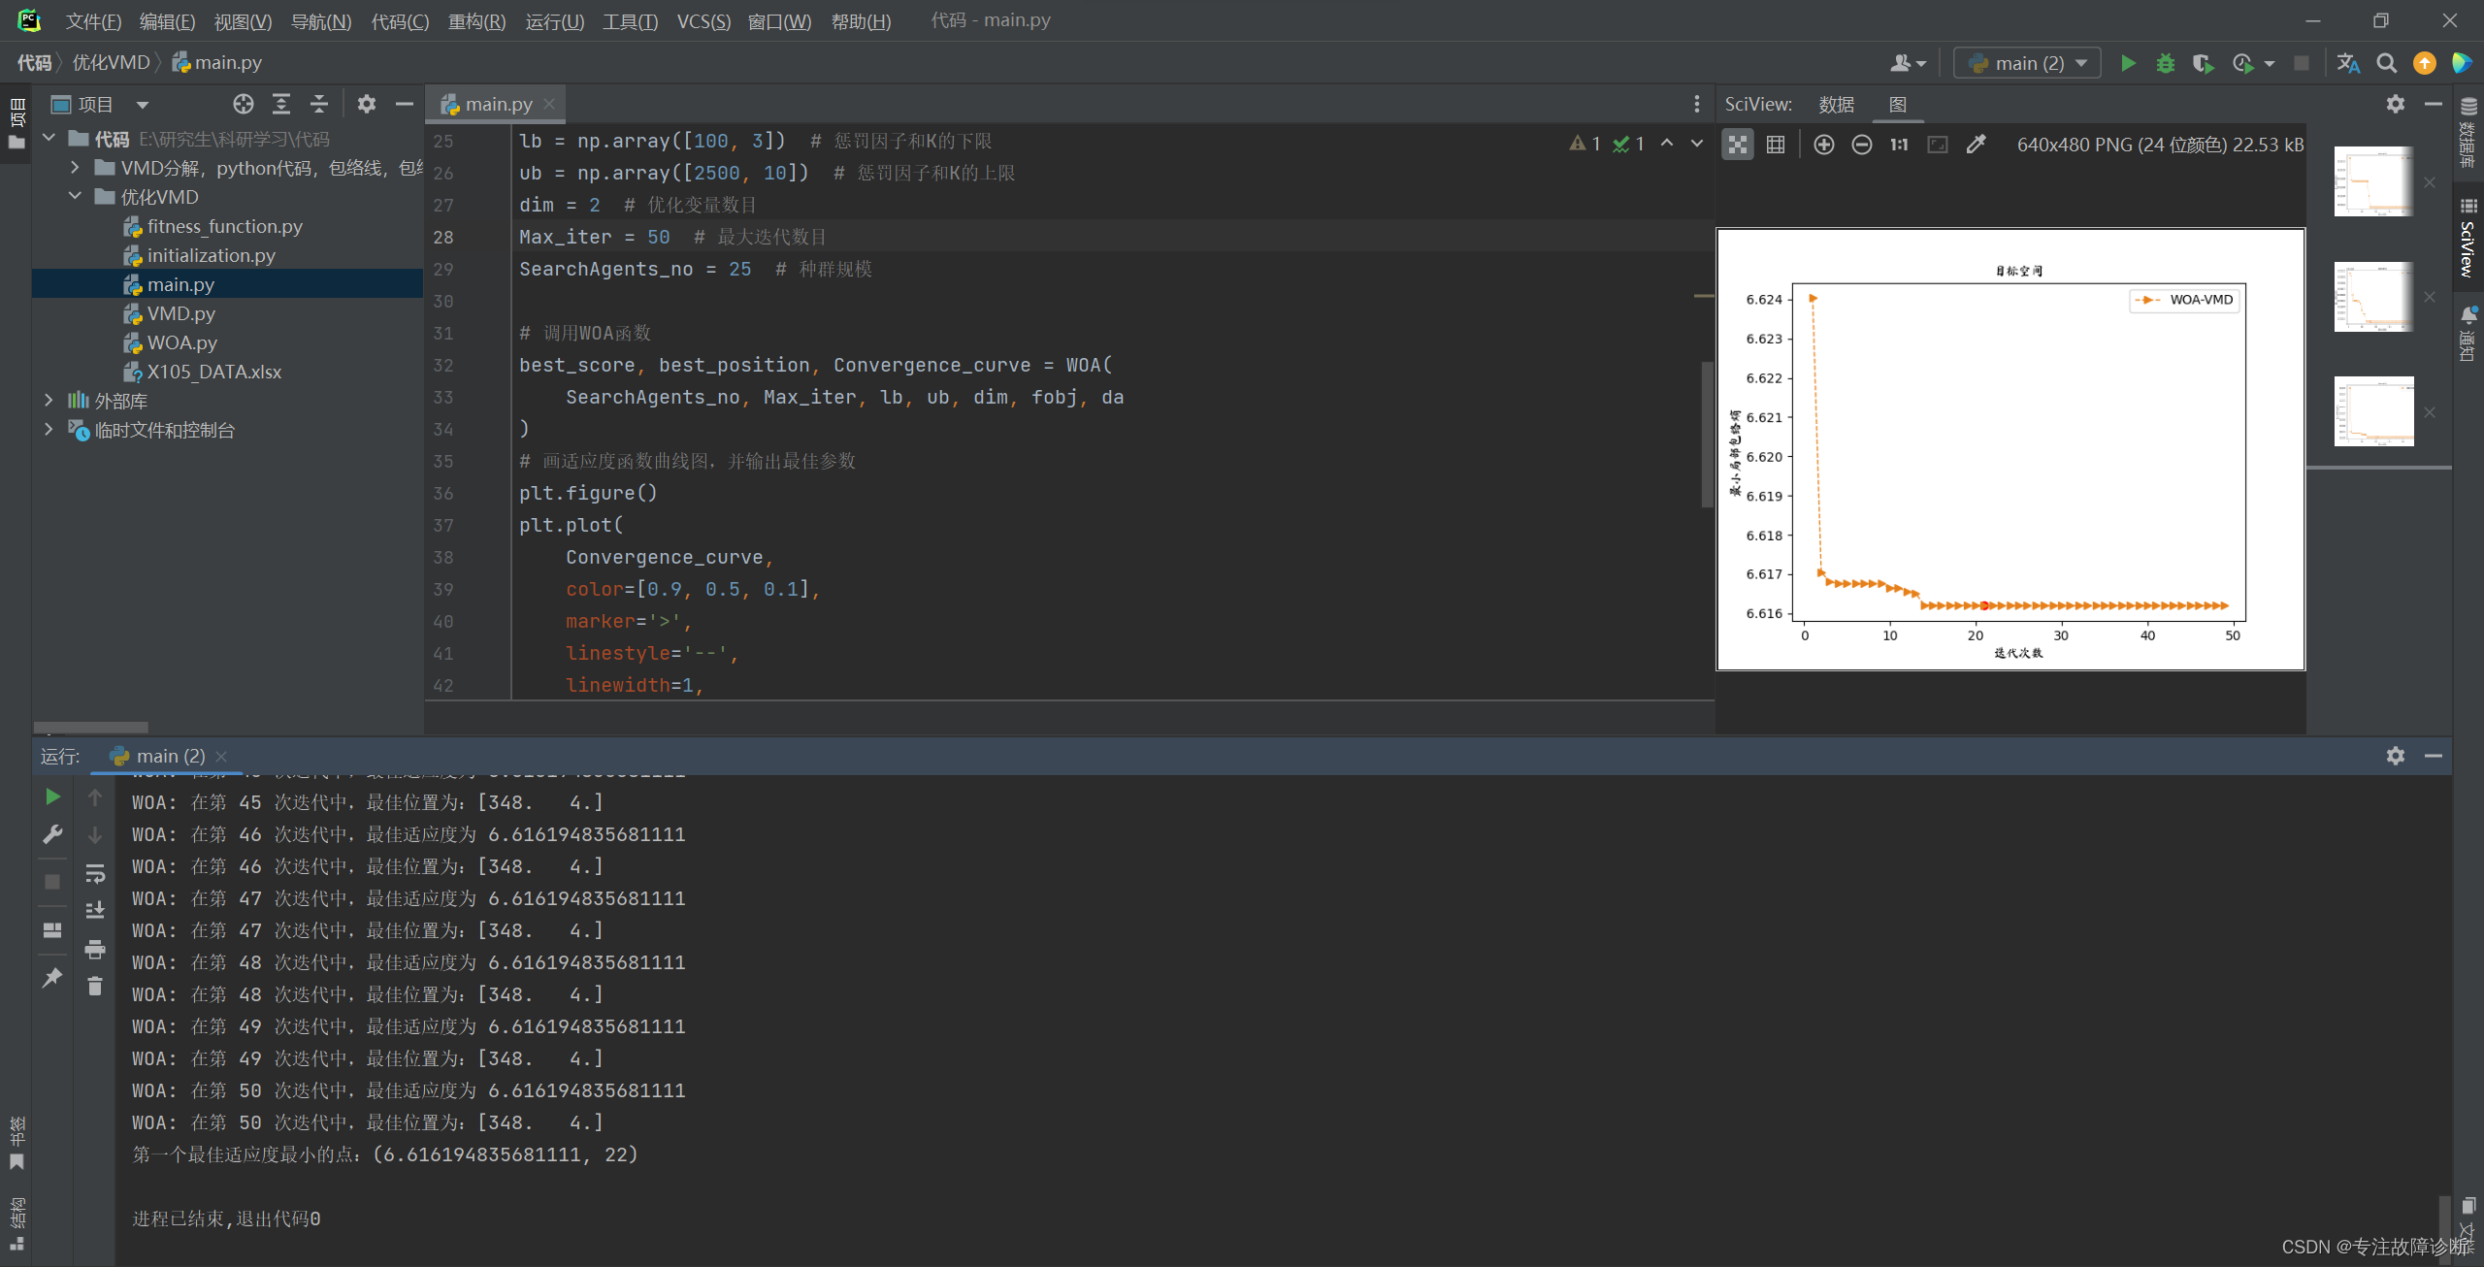Click the orange update arrow icon
The width and height of the screenshot is (2484, 1267).
[x=2424, y=63]
